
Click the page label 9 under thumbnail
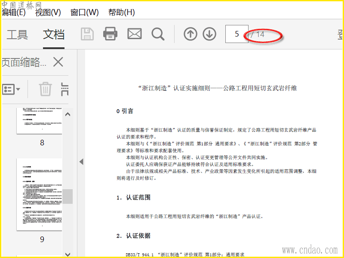(x=42, y=240)
